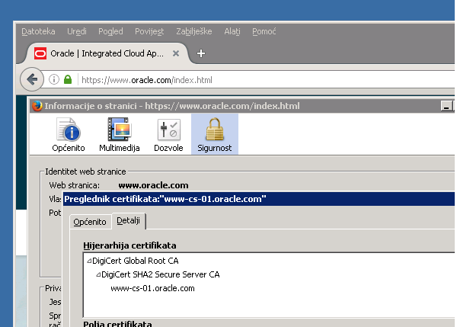457x327 pixels.
Task: Collapse the DigiCert Global Root CA node
Action: (90, 261)
